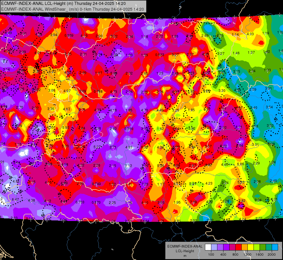Select the sky blue legend swatch
Screen dimensions: 283x260
tap(275, 247)
